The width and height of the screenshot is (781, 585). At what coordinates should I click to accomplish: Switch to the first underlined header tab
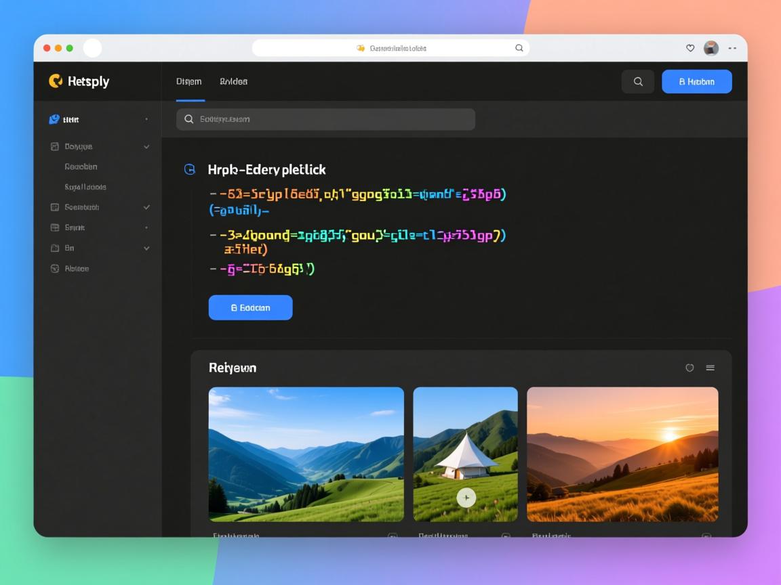tap(189, 81)
